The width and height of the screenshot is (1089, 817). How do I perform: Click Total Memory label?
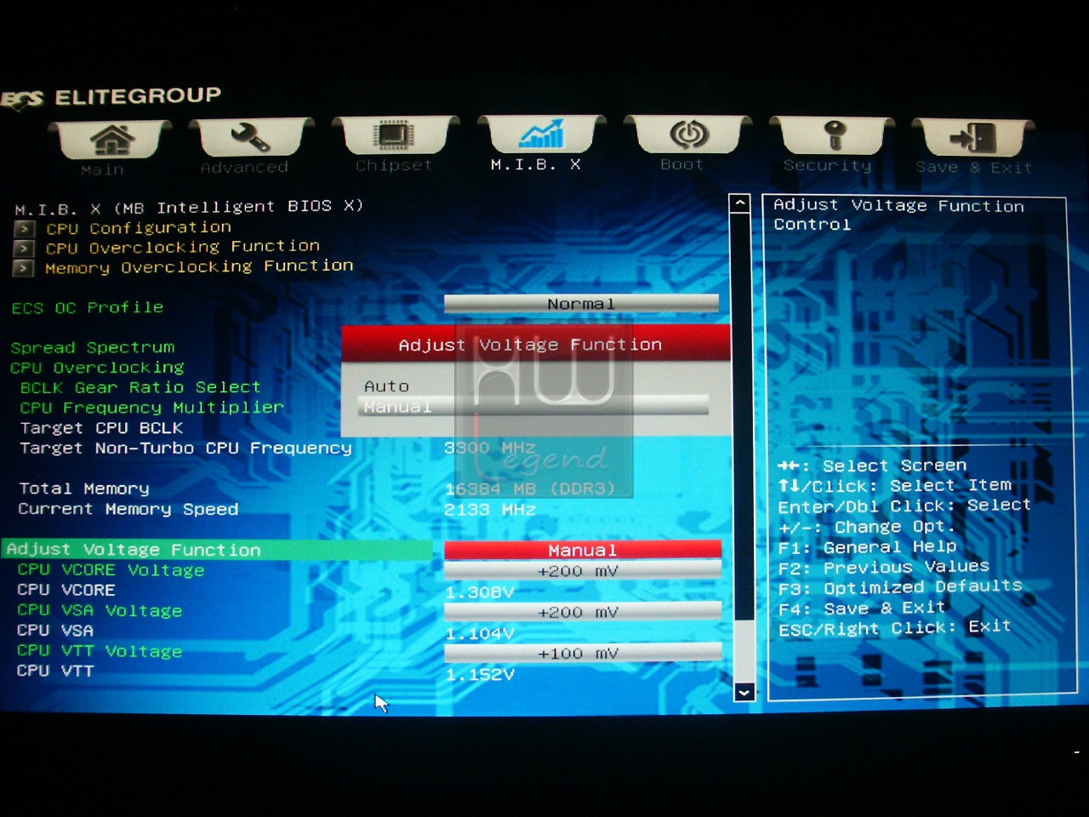83,488
